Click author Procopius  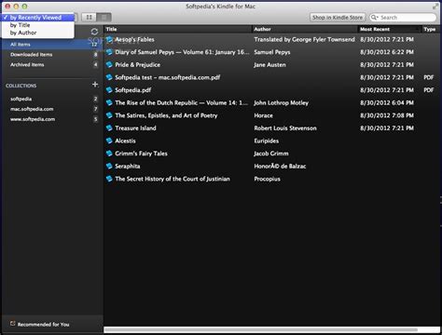point(267,179)
